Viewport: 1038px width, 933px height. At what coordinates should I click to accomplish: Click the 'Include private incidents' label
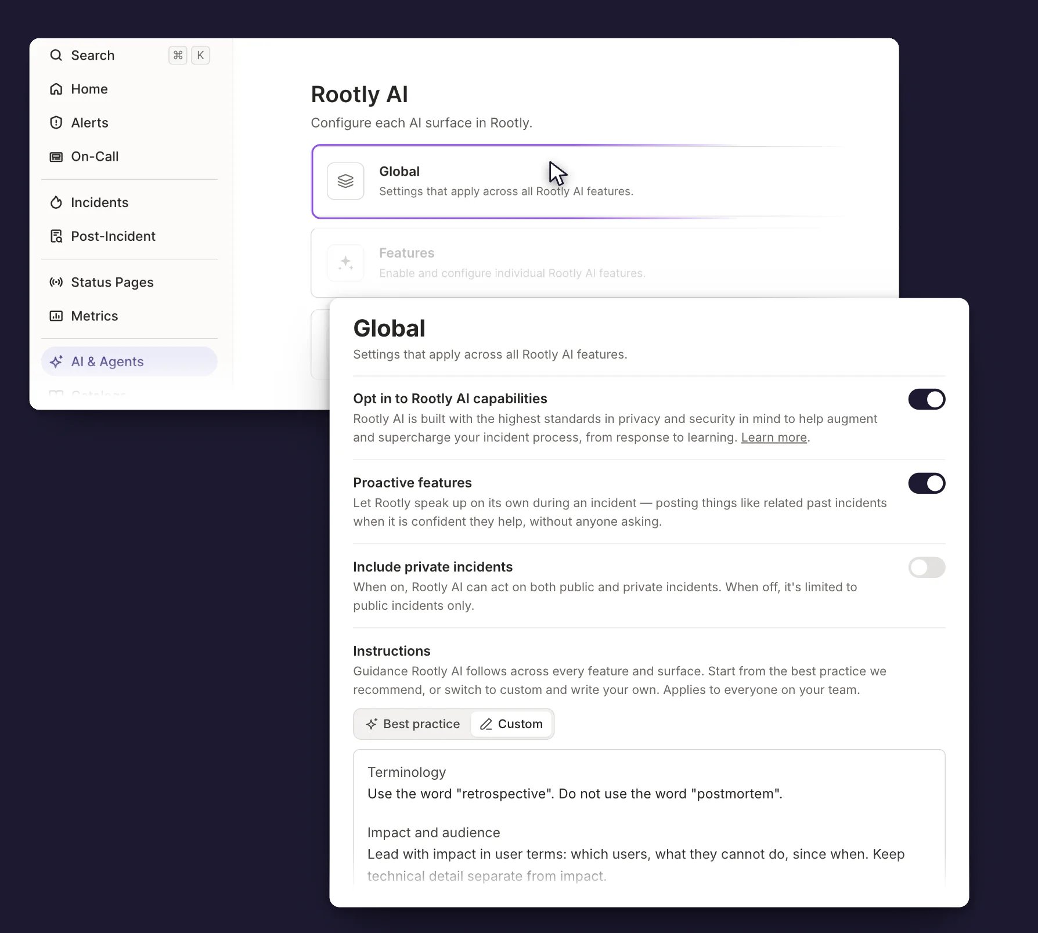(x=433, y=567)
